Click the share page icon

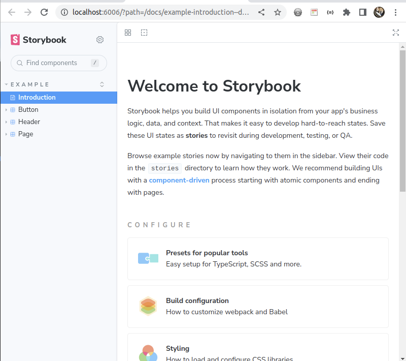[261, 12]
